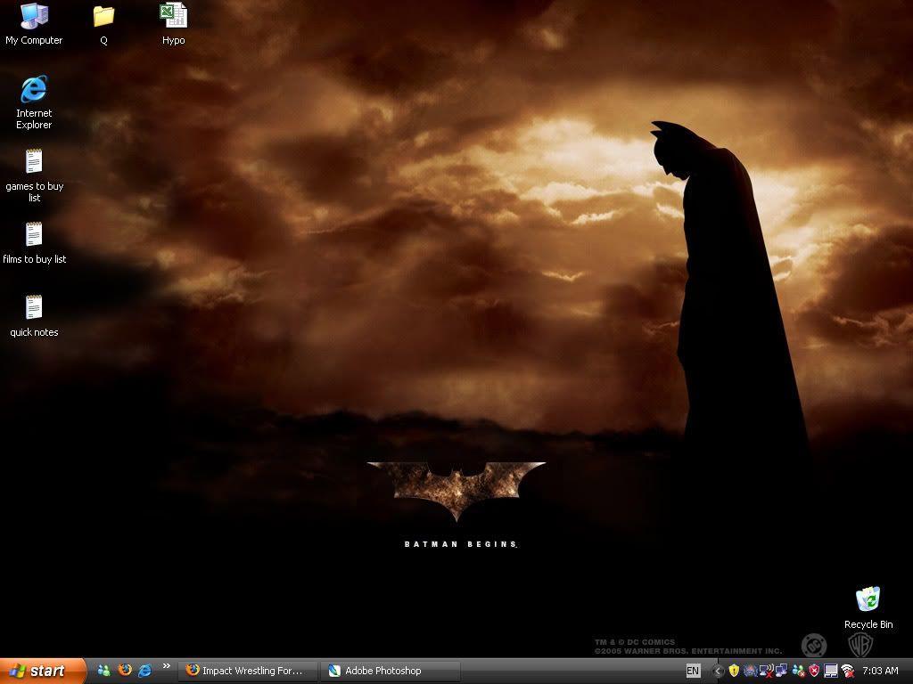913x684 pixels.
Task: Expand the Quick Launch overflow chevron
Action: click(166, 666)
